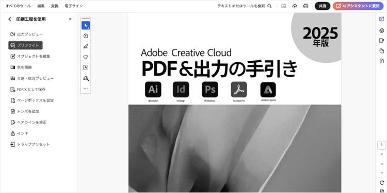Go to the previous page with up chevron
Screen dimensions: 387x193
pyautogui.click(x=382, y=164)
